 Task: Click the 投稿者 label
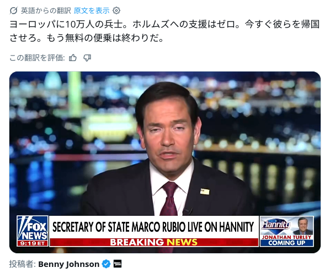coord(22,264)
